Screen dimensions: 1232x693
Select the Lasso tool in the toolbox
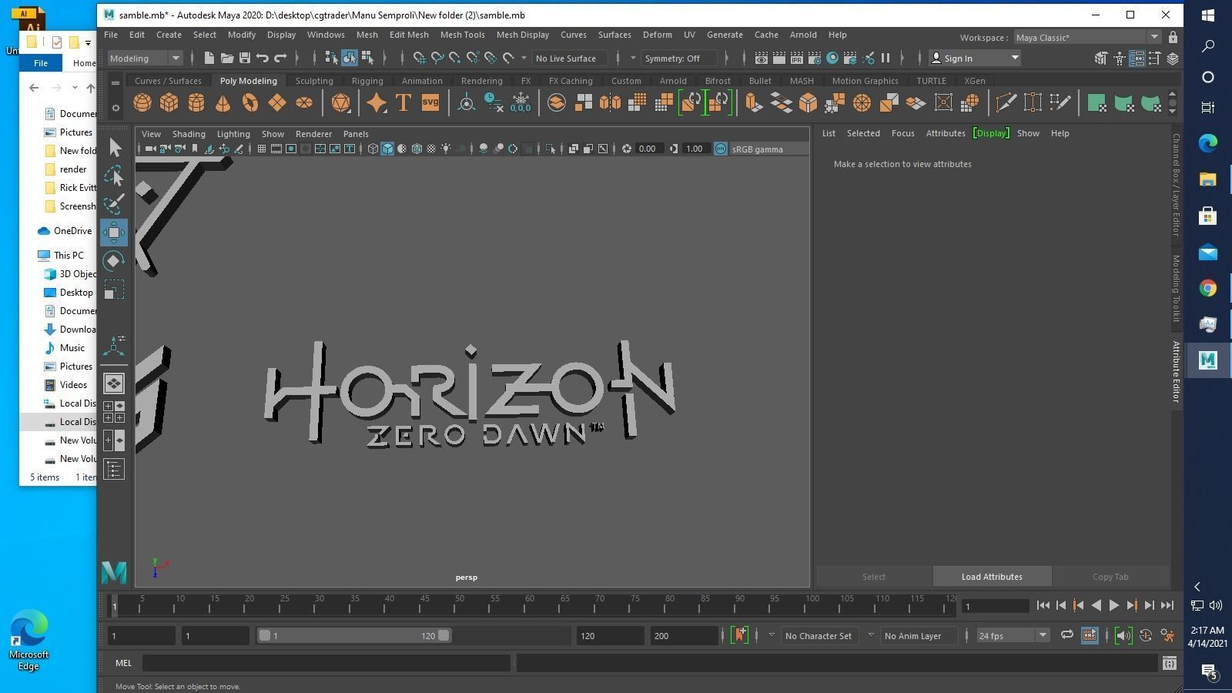(114, 176)
